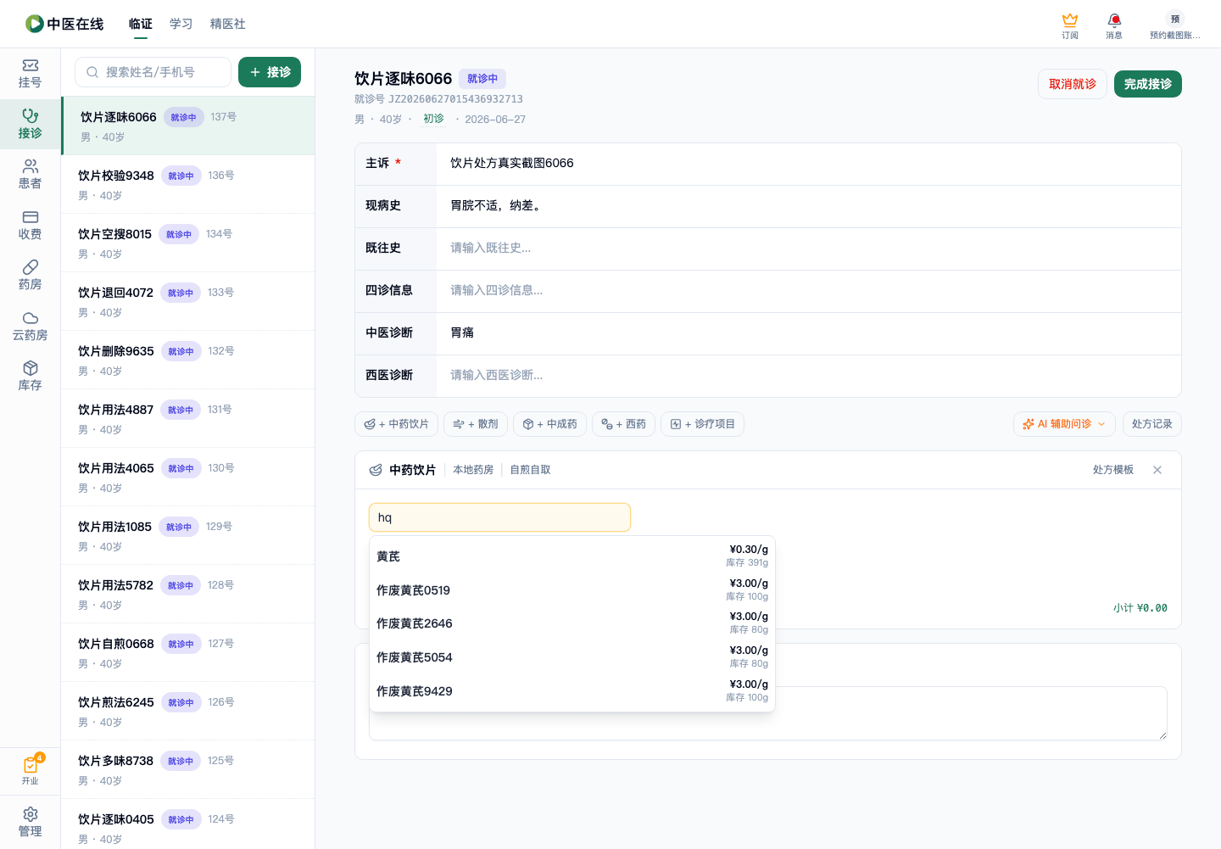Click the 中医诊断 field showing 胃痛
Image resolution: width=1221 pixels, height=849 pixels.
809,333
